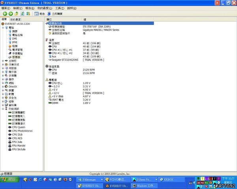Click the 網路 network globe icon

(6, 83)
